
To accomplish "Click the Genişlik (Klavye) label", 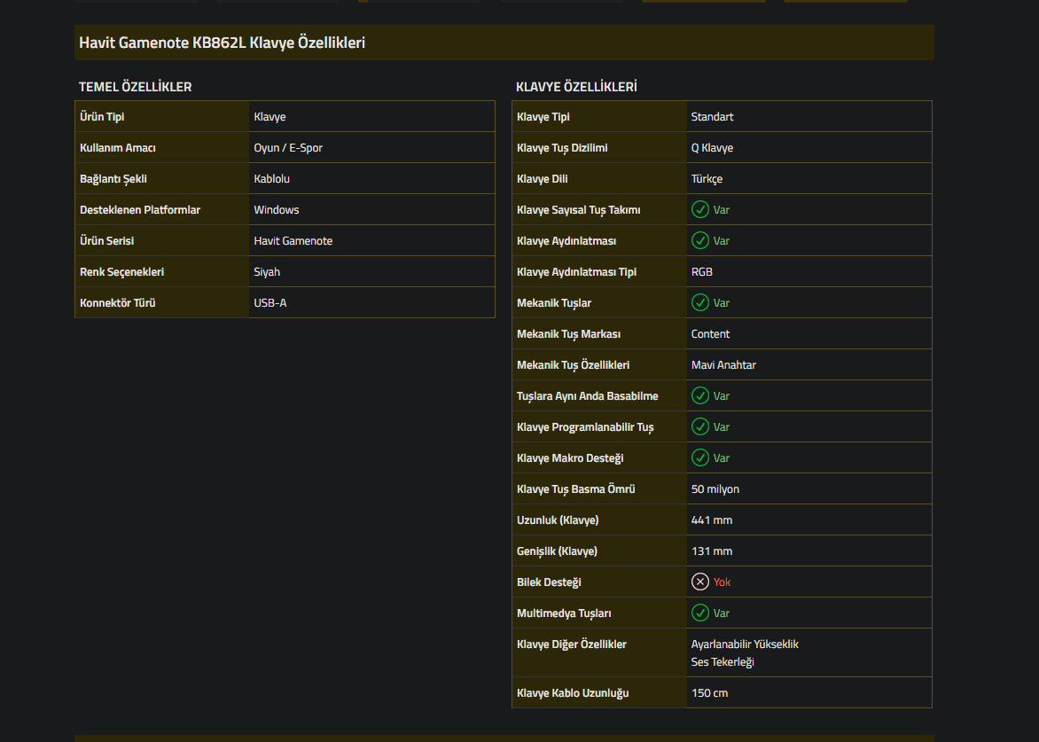I will click(558, 551).
